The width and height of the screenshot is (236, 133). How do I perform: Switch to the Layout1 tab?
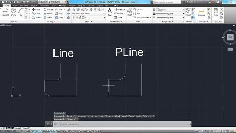(18, 128)
